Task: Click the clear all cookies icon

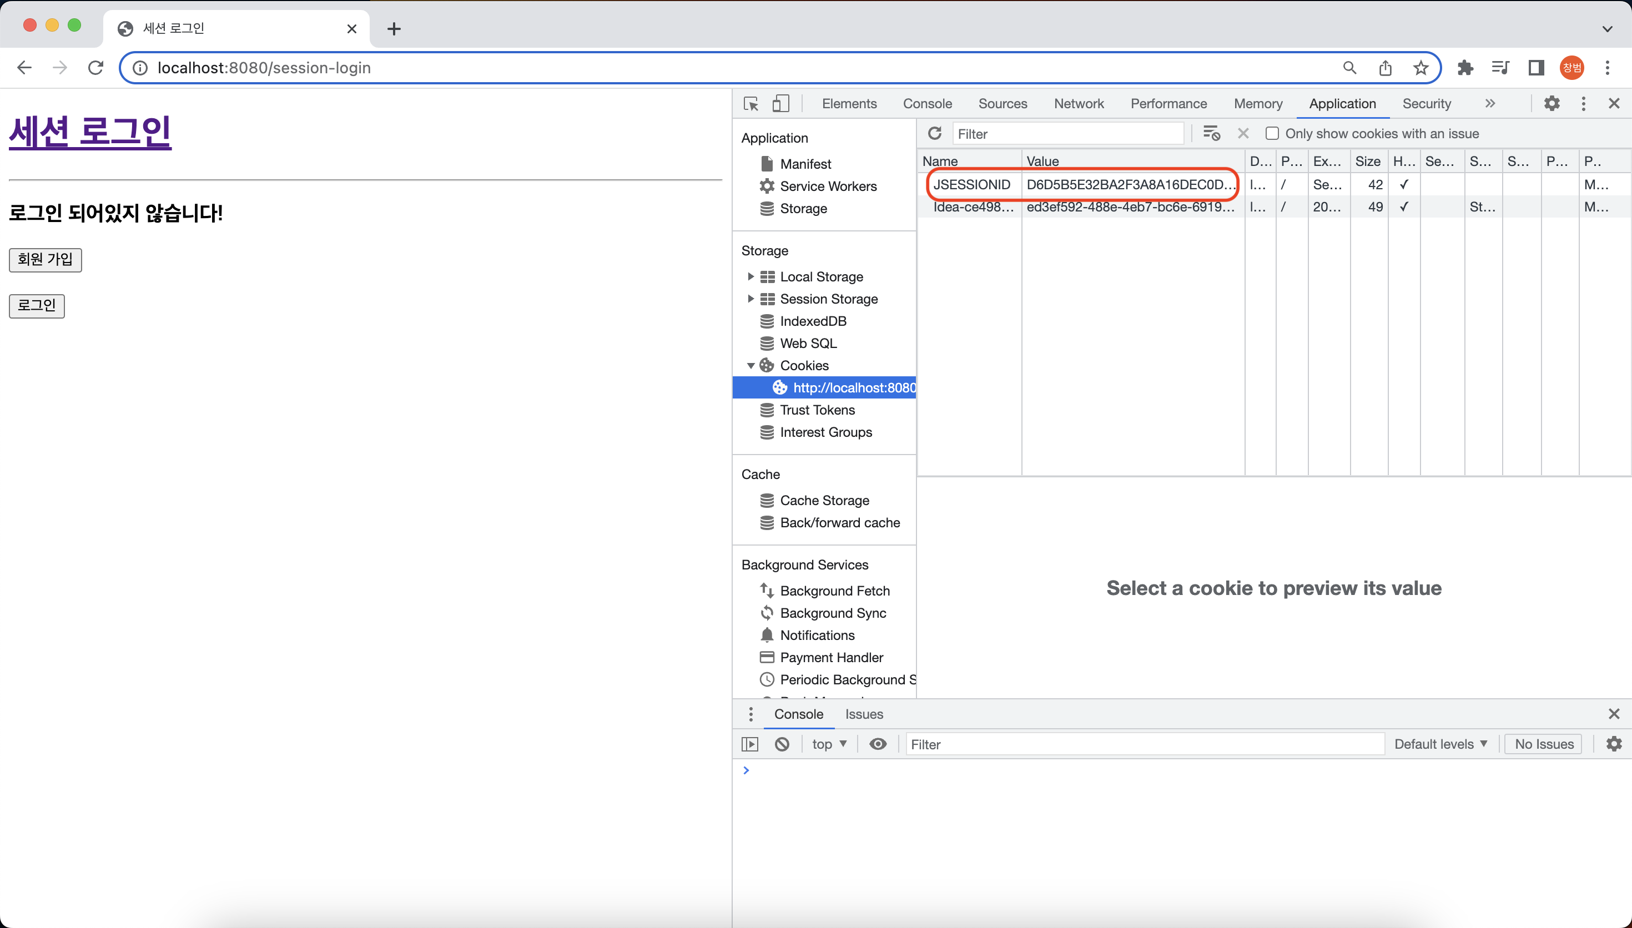Action: (1211, 133)
